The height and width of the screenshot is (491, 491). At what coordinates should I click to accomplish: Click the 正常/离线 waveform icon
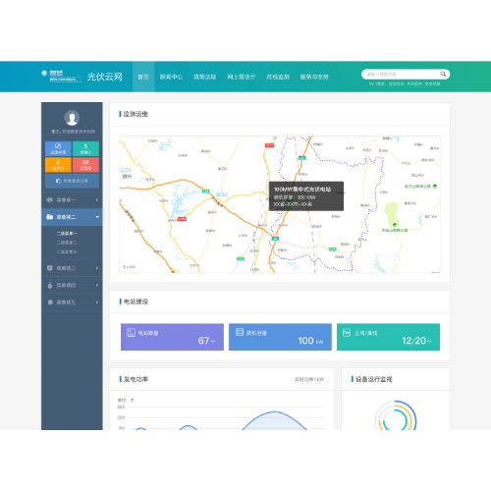(x=347, y=333)
